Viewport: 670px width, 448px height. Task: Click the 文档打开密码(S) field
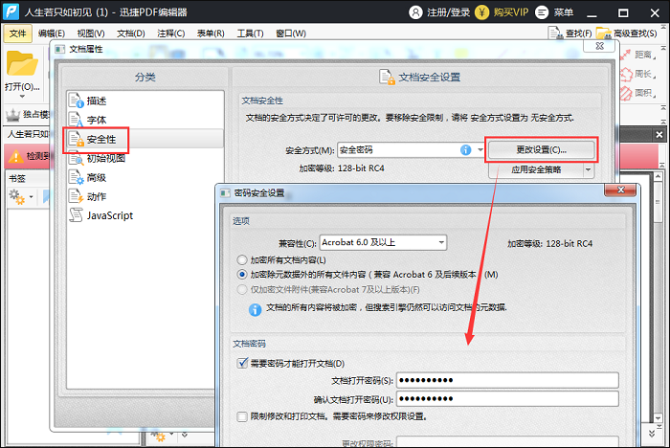point(507,380)
